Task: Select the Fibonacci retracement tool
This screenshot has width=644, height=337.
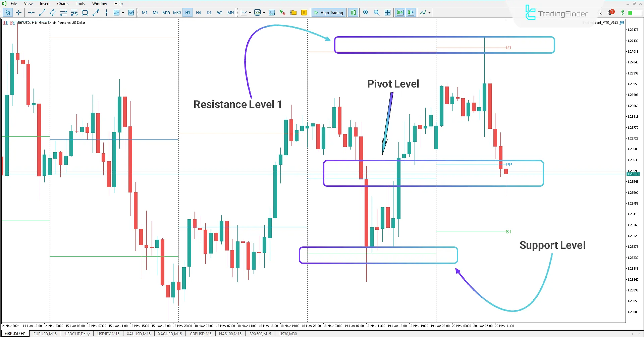Action: [63, 12]
